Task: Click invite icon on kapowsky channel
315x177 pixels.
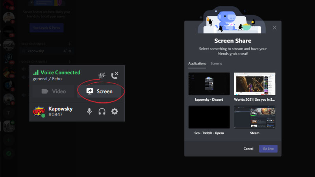Action: point(65,51)
